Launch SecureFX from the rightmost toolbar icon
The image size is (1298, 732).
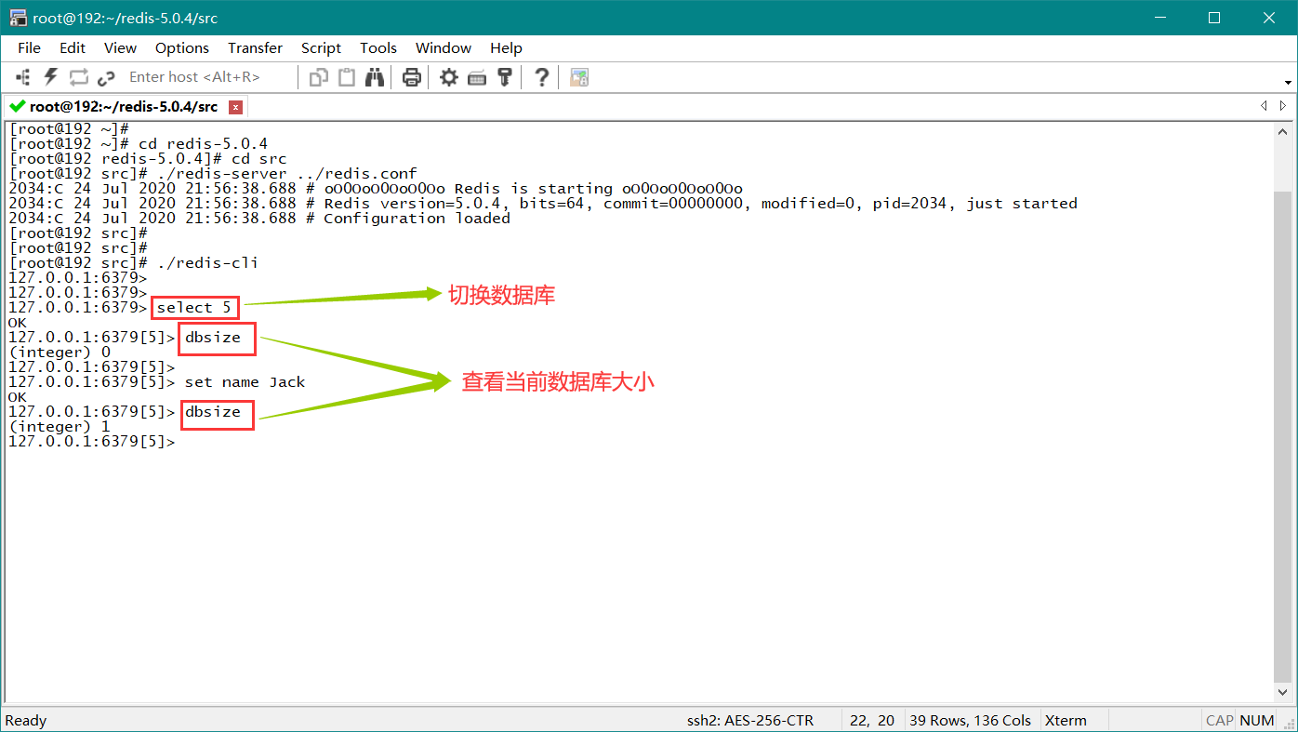pos(579,77)
